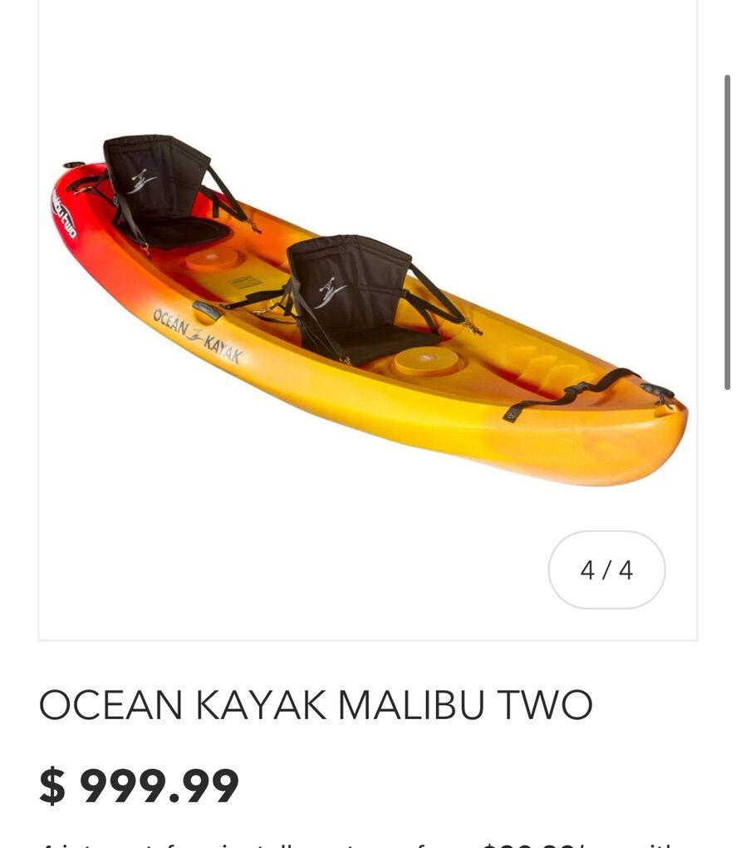Click the warning label sticker between the seats
This screenshot has width=736, height=848.
click(x=245, y=282)
